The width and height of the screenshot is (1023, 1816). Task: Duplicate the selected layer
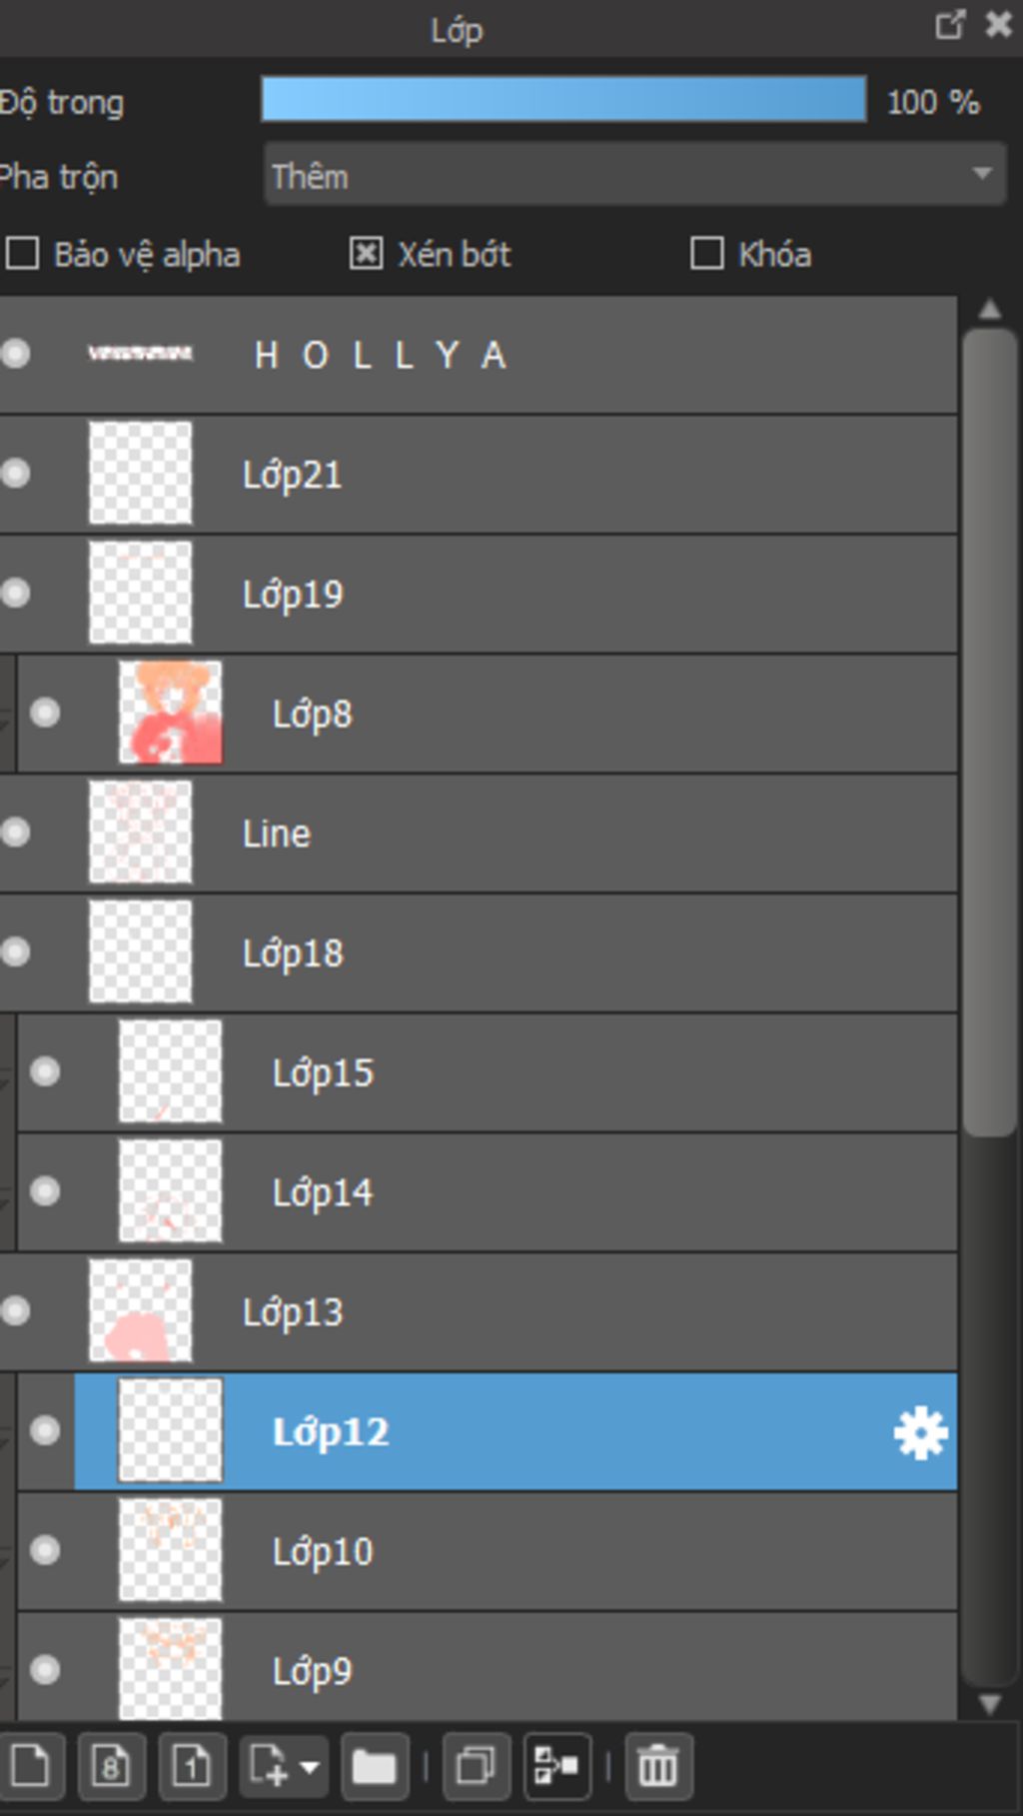point(476,1767)
